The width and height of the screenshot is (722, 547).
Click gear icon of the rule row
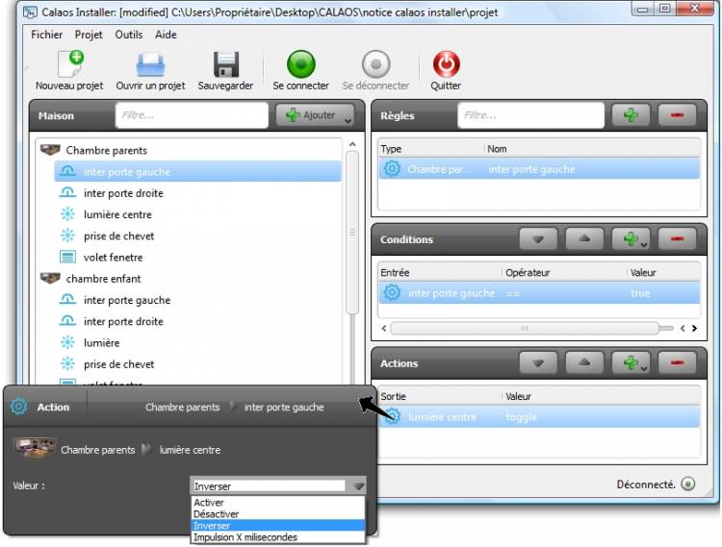click(392, 168)
